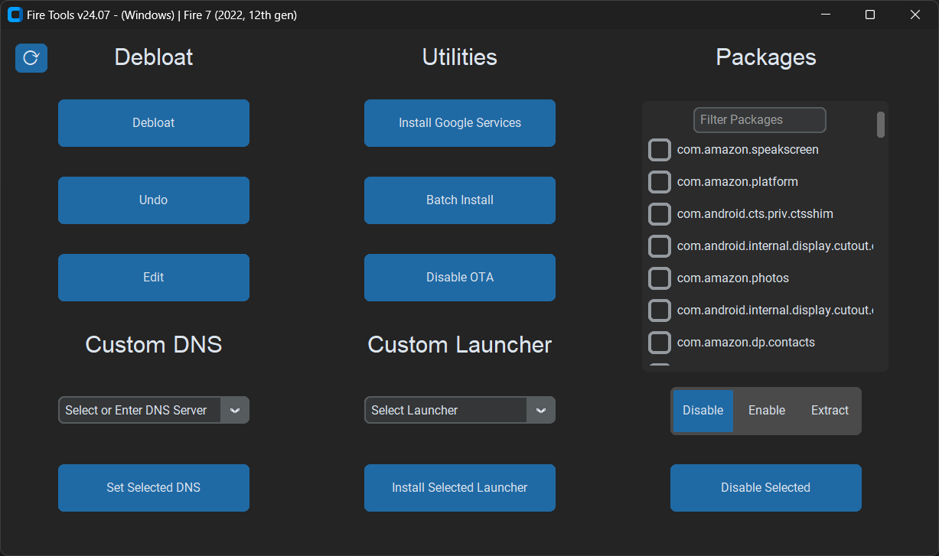Image resolution: width=939 pixels, height=556 pixels.
Task: Select the com.amazon.platform package name
Action: click(x=738, y=182)
